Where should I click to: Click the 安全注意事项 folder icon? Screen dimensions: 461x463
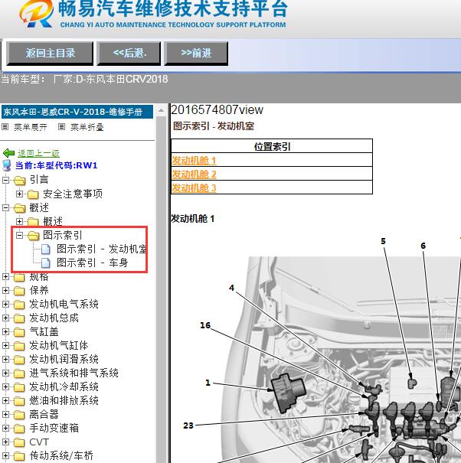[x=33, y=194]
